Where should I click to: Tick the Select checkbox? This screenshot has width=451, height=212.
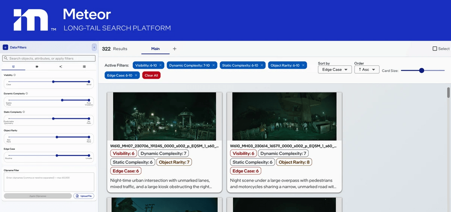click(435, 49)
